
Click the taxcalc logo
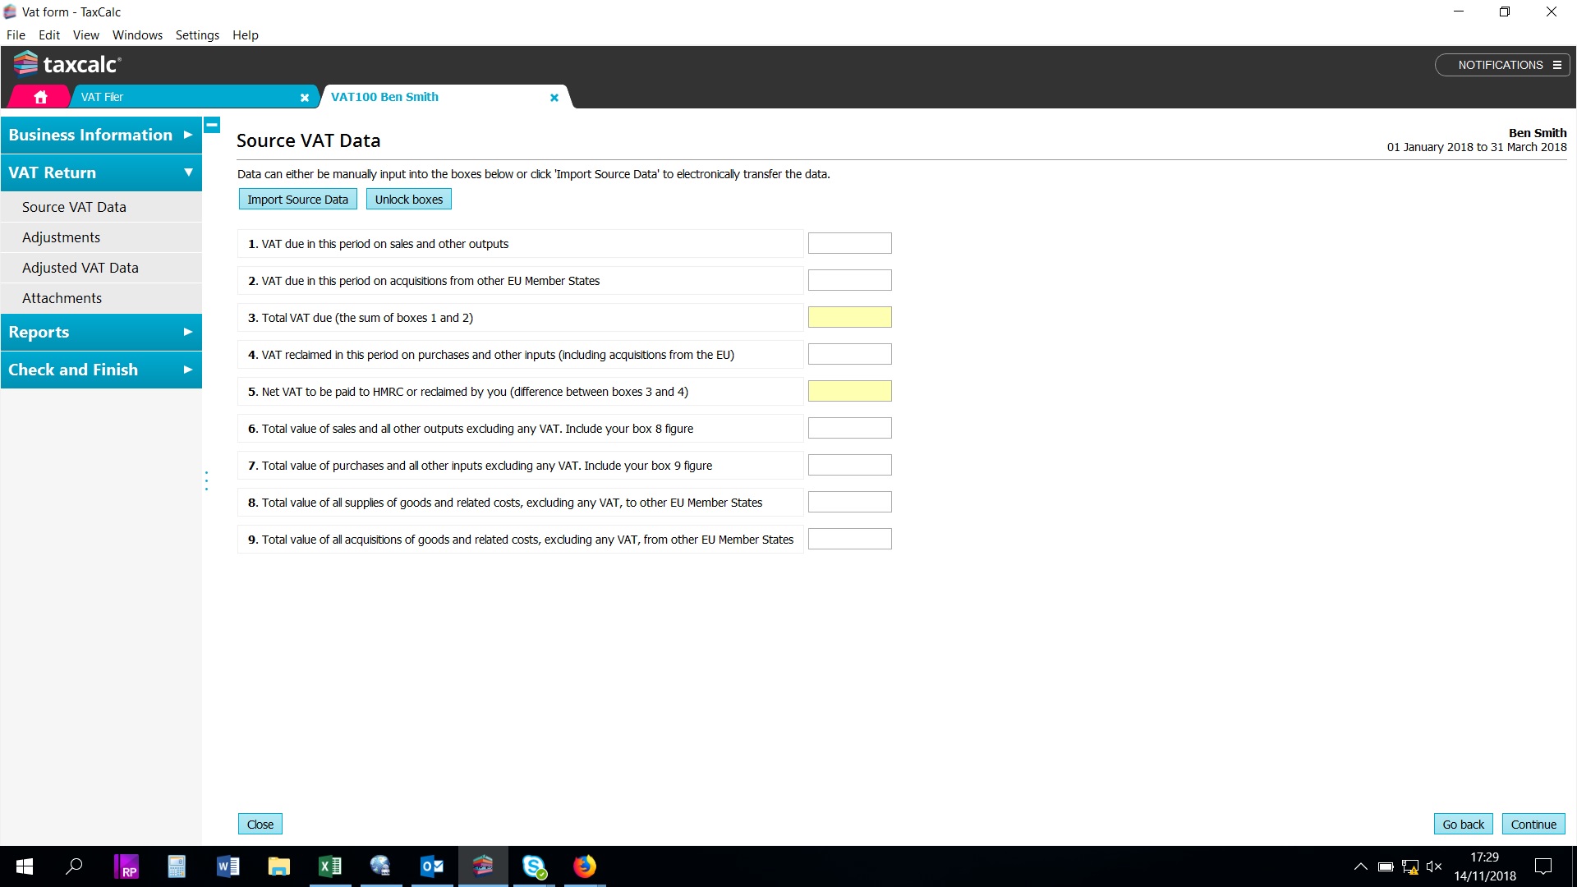(67, 64)
